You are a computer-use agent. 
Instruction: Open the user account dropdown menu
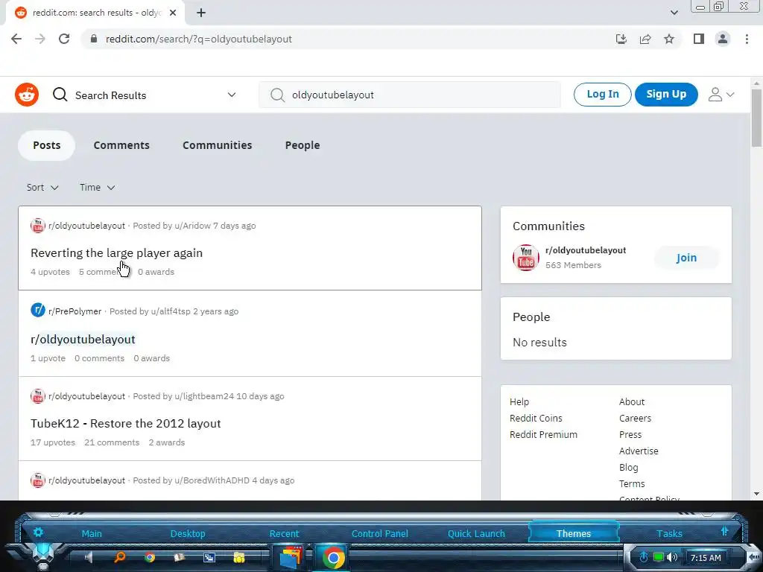tap(721, 95)
